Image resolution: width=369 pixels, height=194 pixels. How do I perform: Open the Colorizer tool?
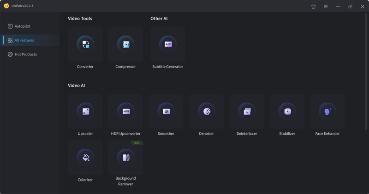[x=85, y=158]
